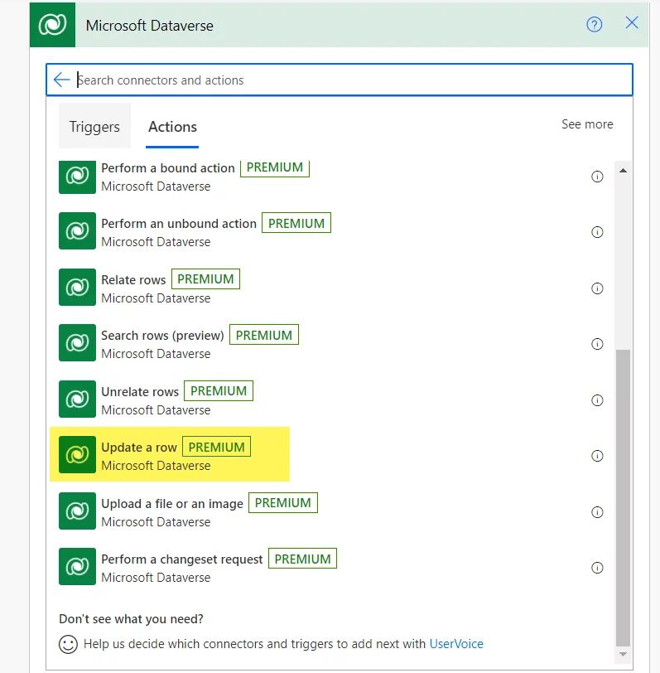Click Upload a file or an image icon
This screenshot has height=673, width=660.
77,511
